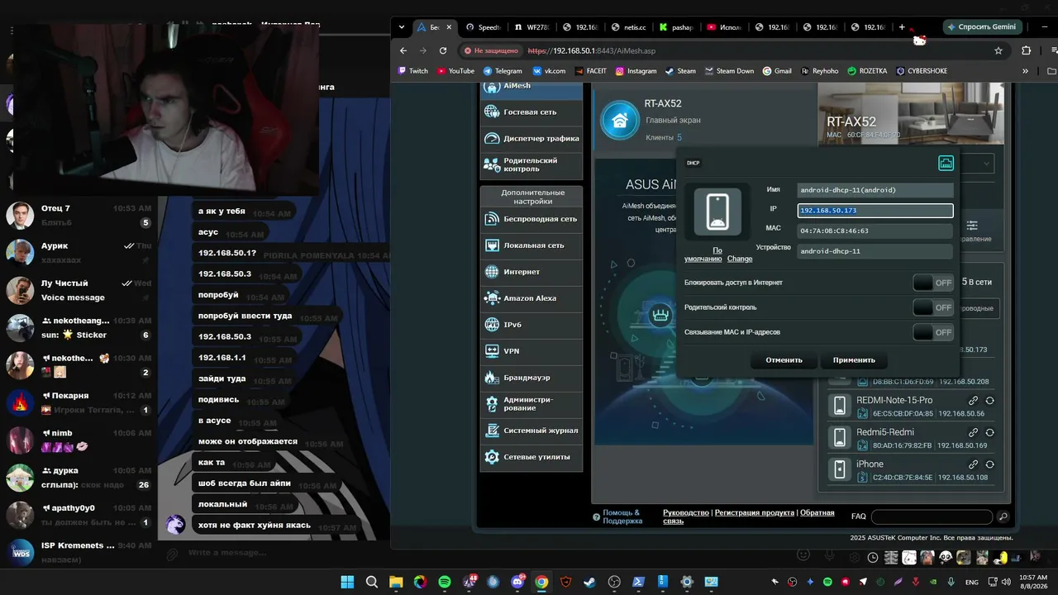The image size is (1058, 595).
Task: Open the ENG language indicator in tray
Action: click(972, 582)
